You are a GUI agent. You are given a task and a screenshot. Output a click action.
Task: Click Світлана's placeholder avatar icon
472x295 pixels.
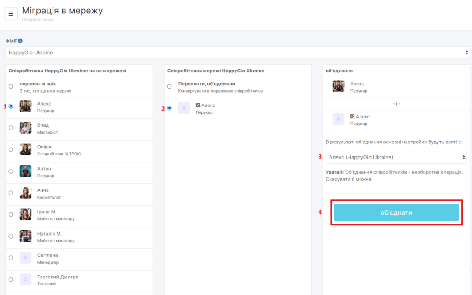25,258
